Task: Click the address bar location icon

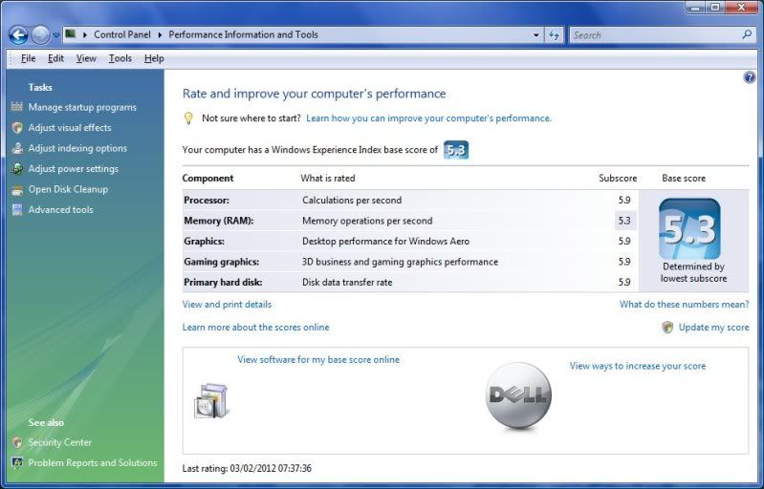Action: point(71,34)
